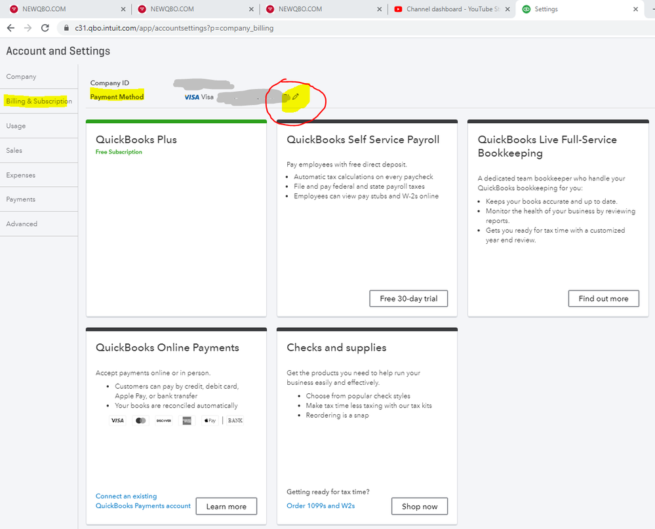Screen dimensions: 655x529
Task: Click 'Your books are reconciled automatically' bullet
Action: 176,406
